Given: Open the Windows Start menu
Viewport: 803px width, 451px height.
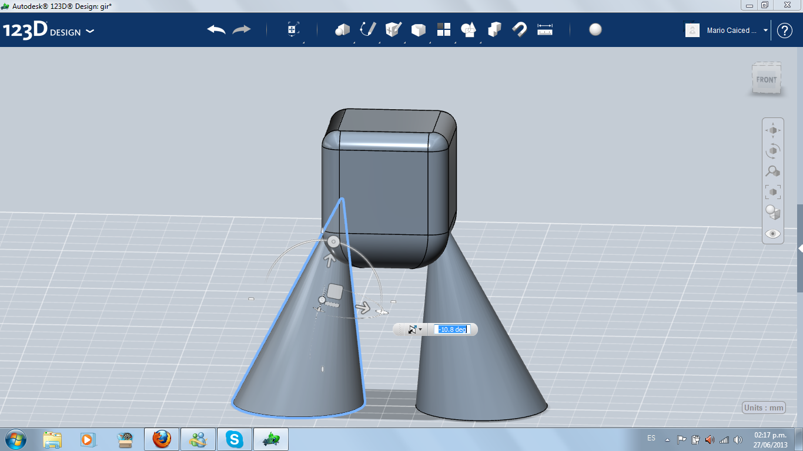Looking at the screenshot, I should (15, 439).
